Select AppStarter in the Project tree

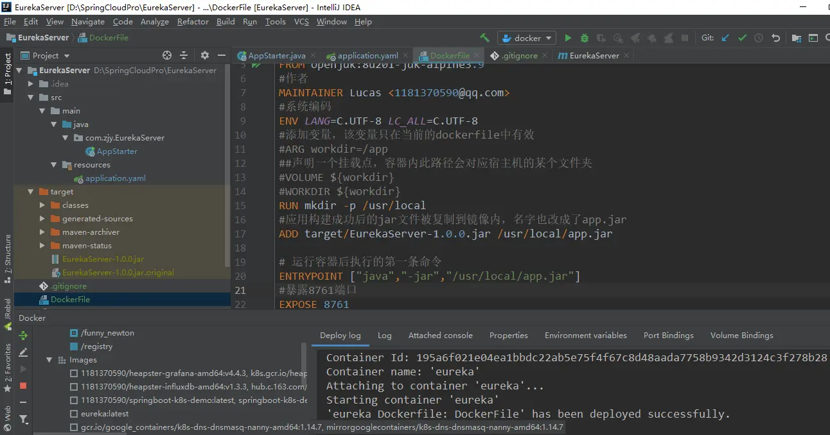point(117,151)
